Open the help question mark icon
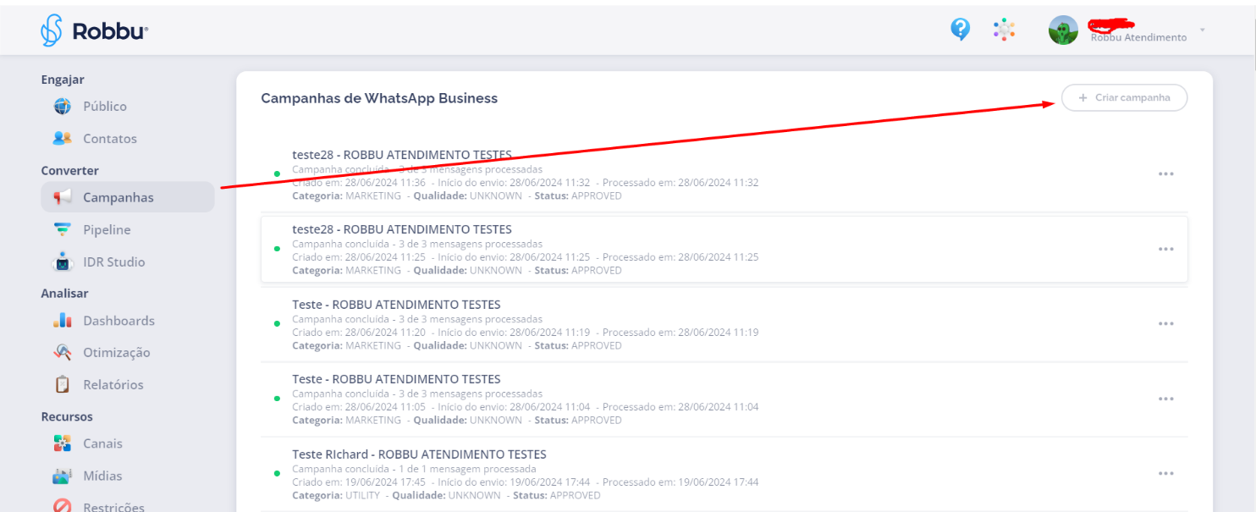The image size is (1256, 512). coord(960,30)
